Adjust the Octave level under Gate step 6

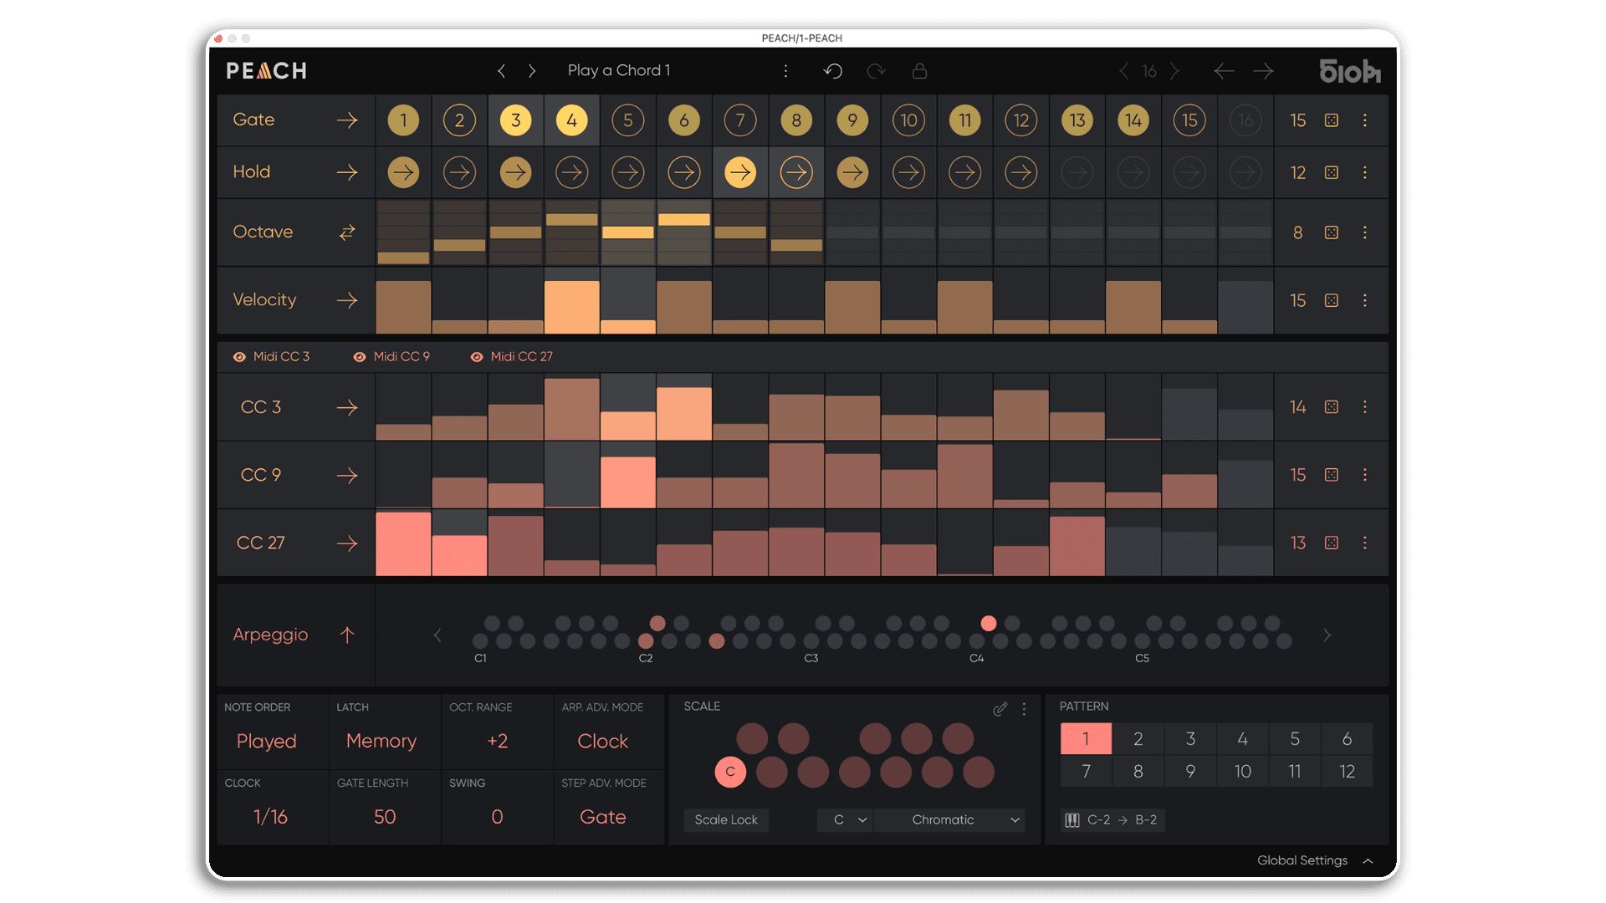pyautogui.click(x=684, y=220)
